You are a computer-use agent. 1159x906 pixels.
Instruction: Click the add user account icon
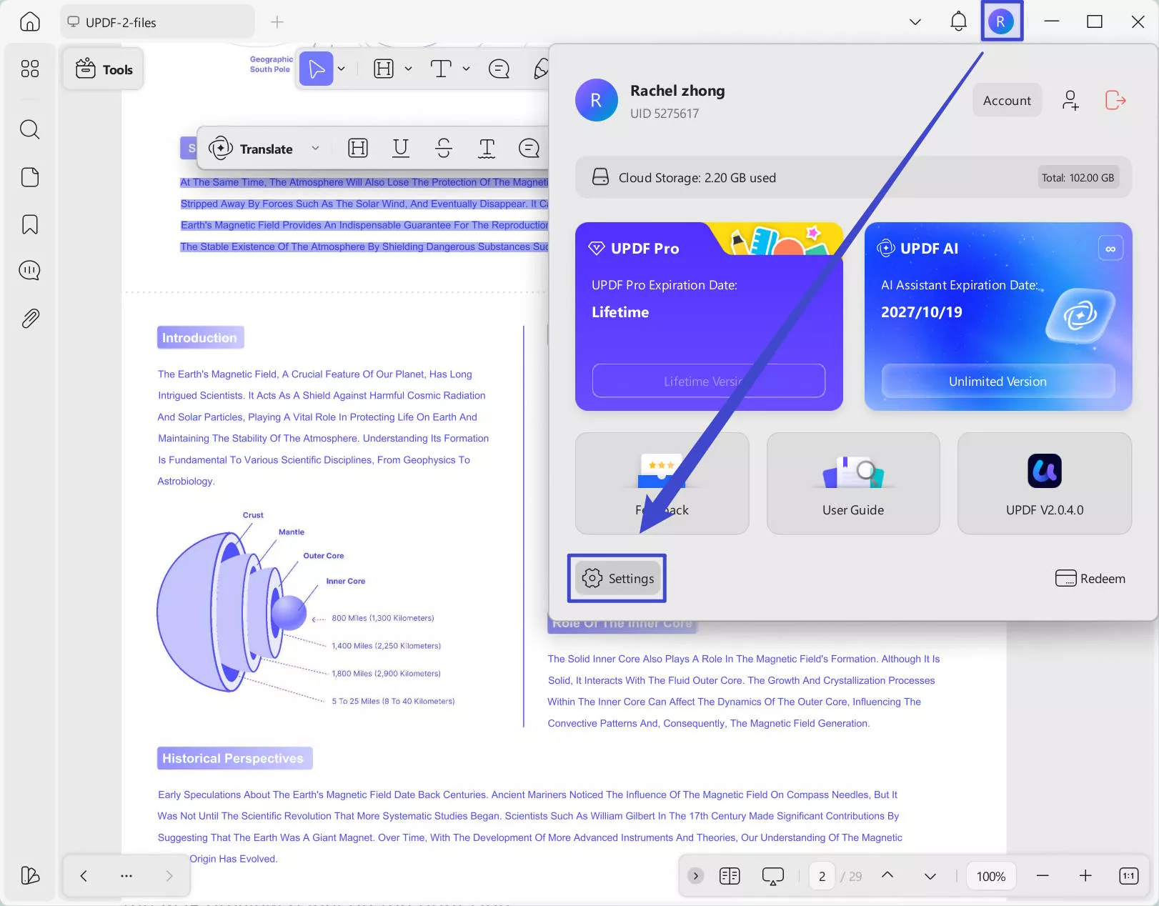click(1070, 100)
